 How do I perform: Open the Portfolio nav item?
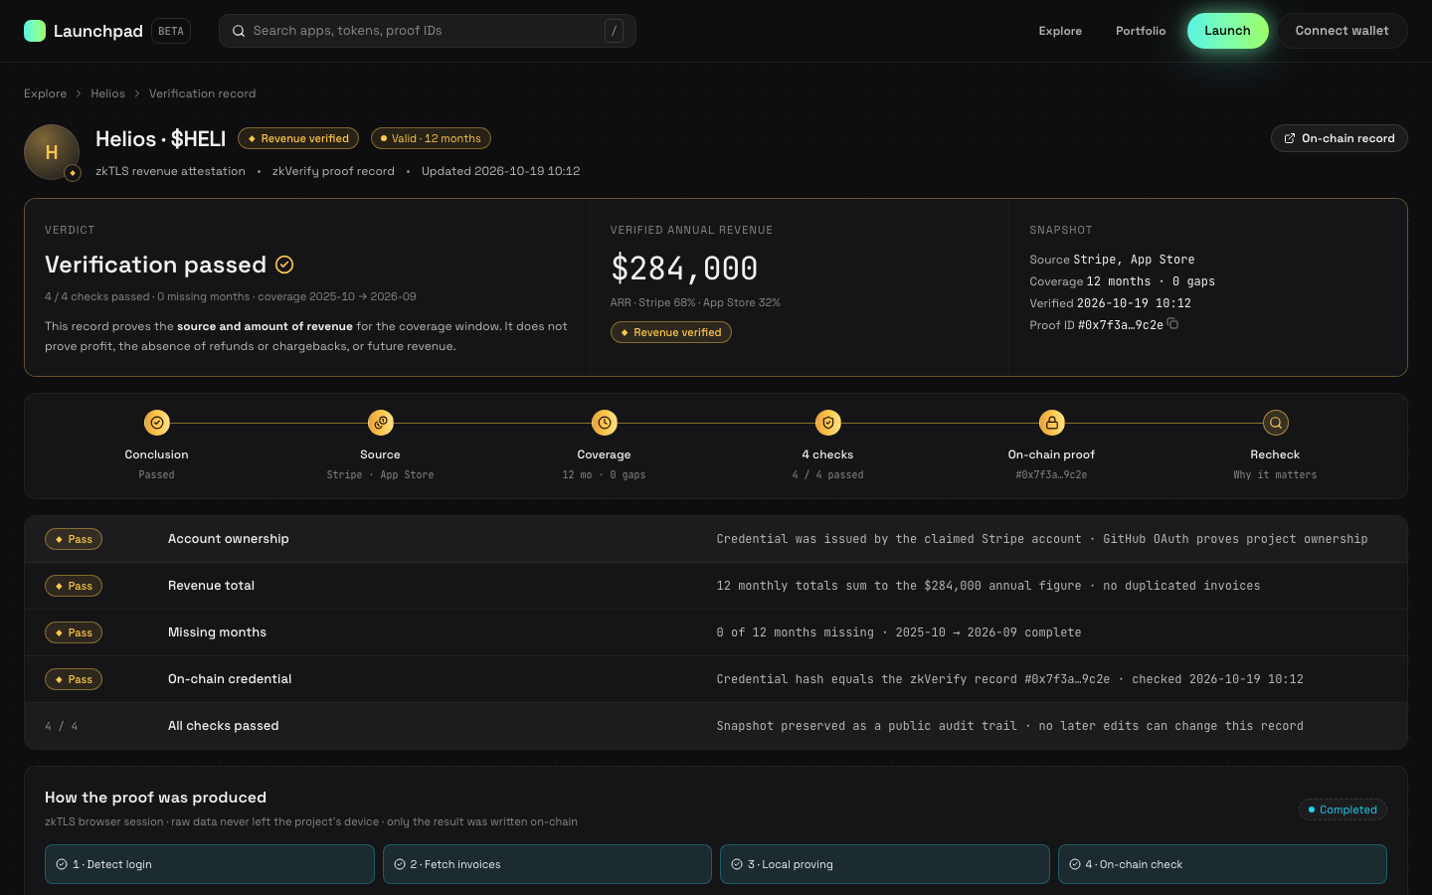tap(1141, 31)
